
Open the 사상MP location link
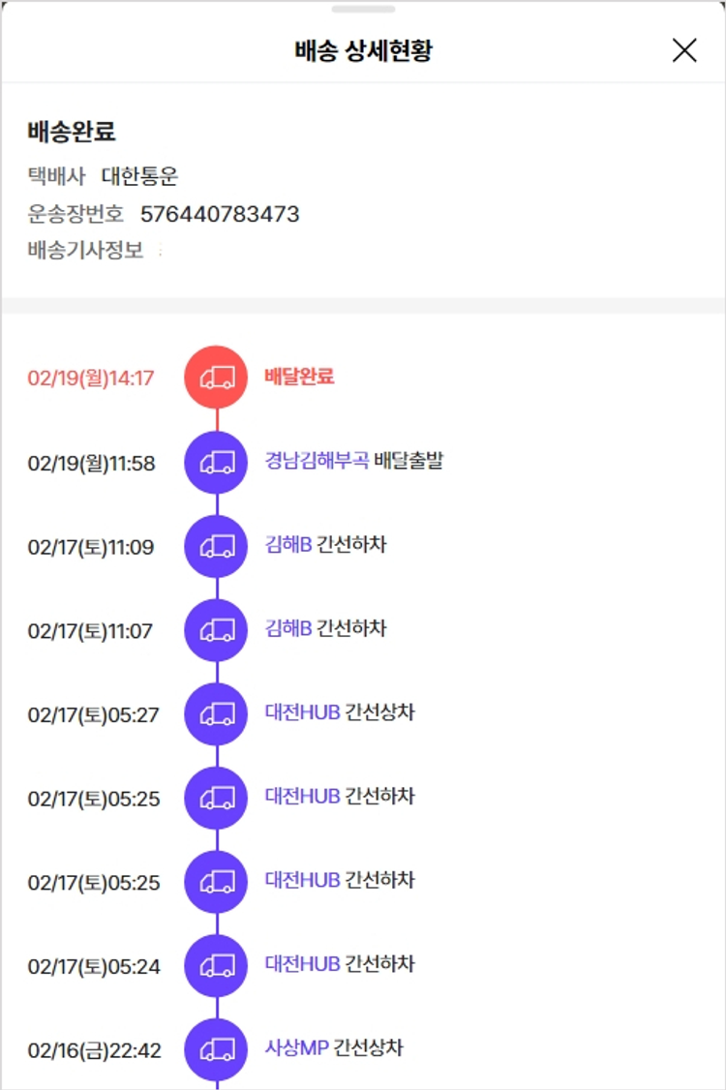[296, 1047]
